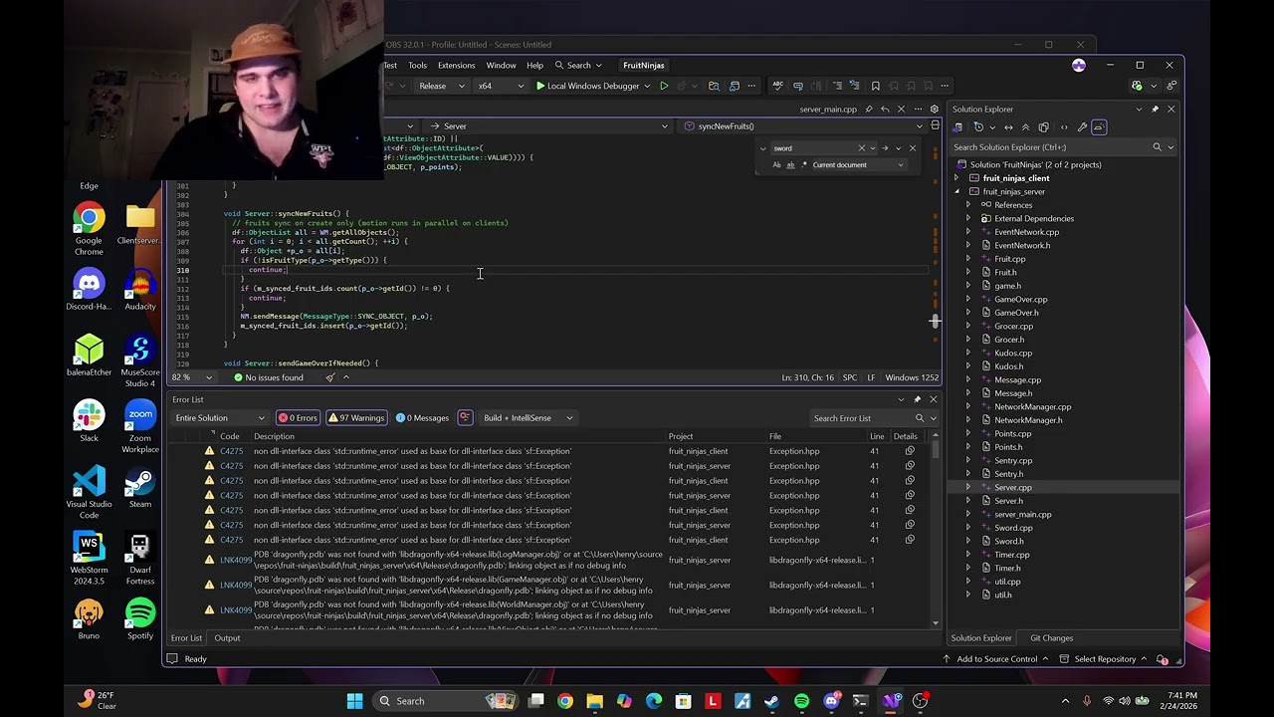Image resolution: width=1274 pixels, height=717 pixels.
Task: Toggle Match whole word option in find box
Action: (790, 165)
